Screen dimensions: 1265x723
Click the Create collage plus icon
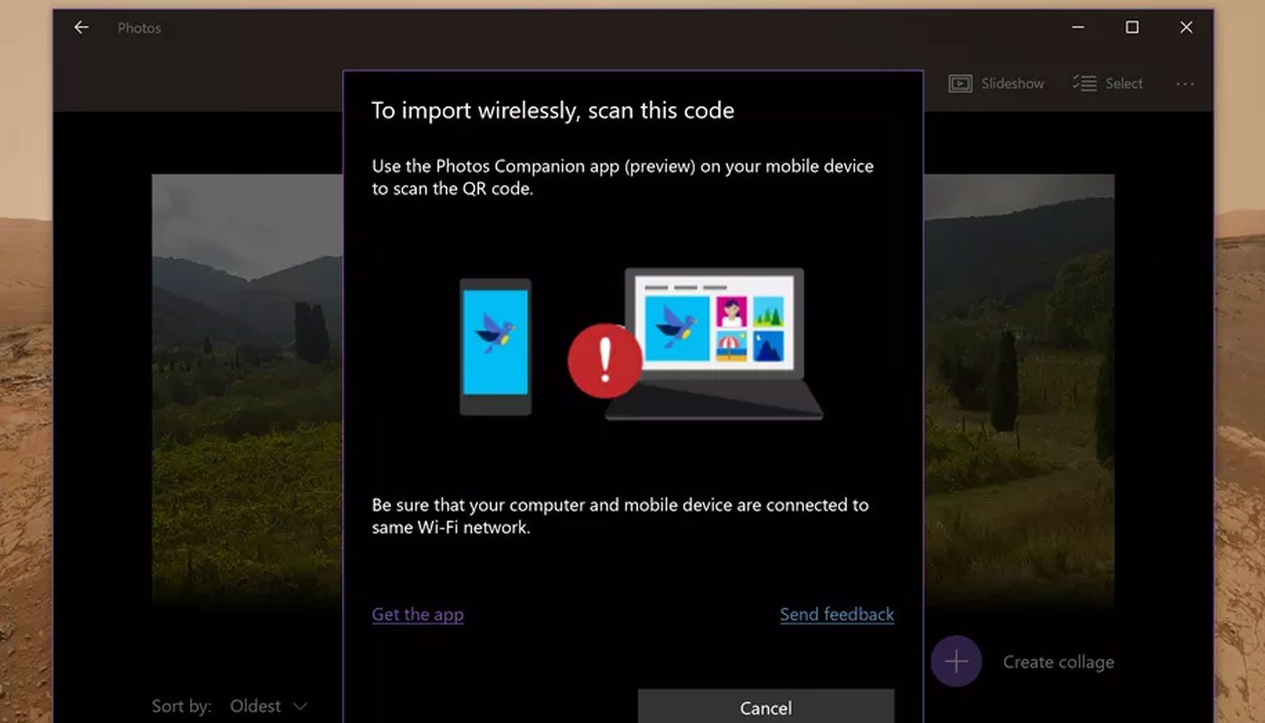coord(955,661)
